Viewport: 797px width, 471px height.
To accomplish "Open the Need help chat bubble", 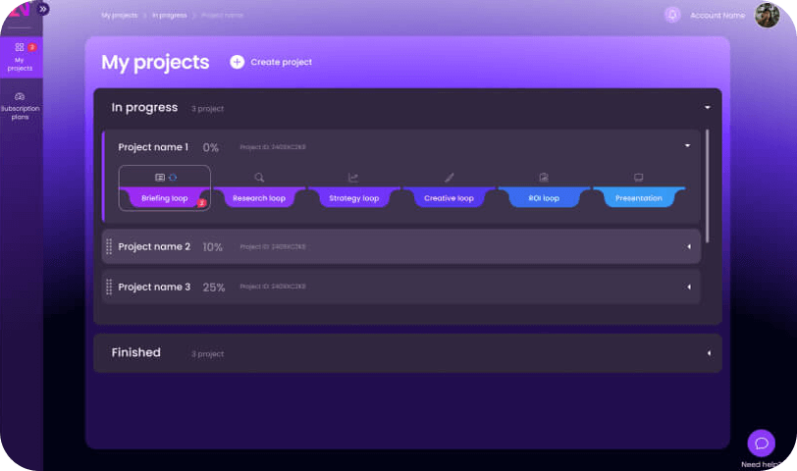I will (x=761, y=444).
